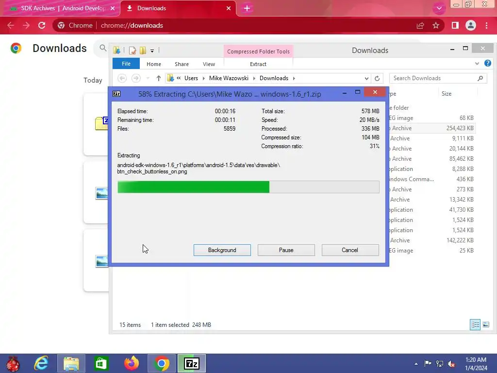Open Chrome tab search dropdown
The image size is (497, 373).
(x=439, y=8)
